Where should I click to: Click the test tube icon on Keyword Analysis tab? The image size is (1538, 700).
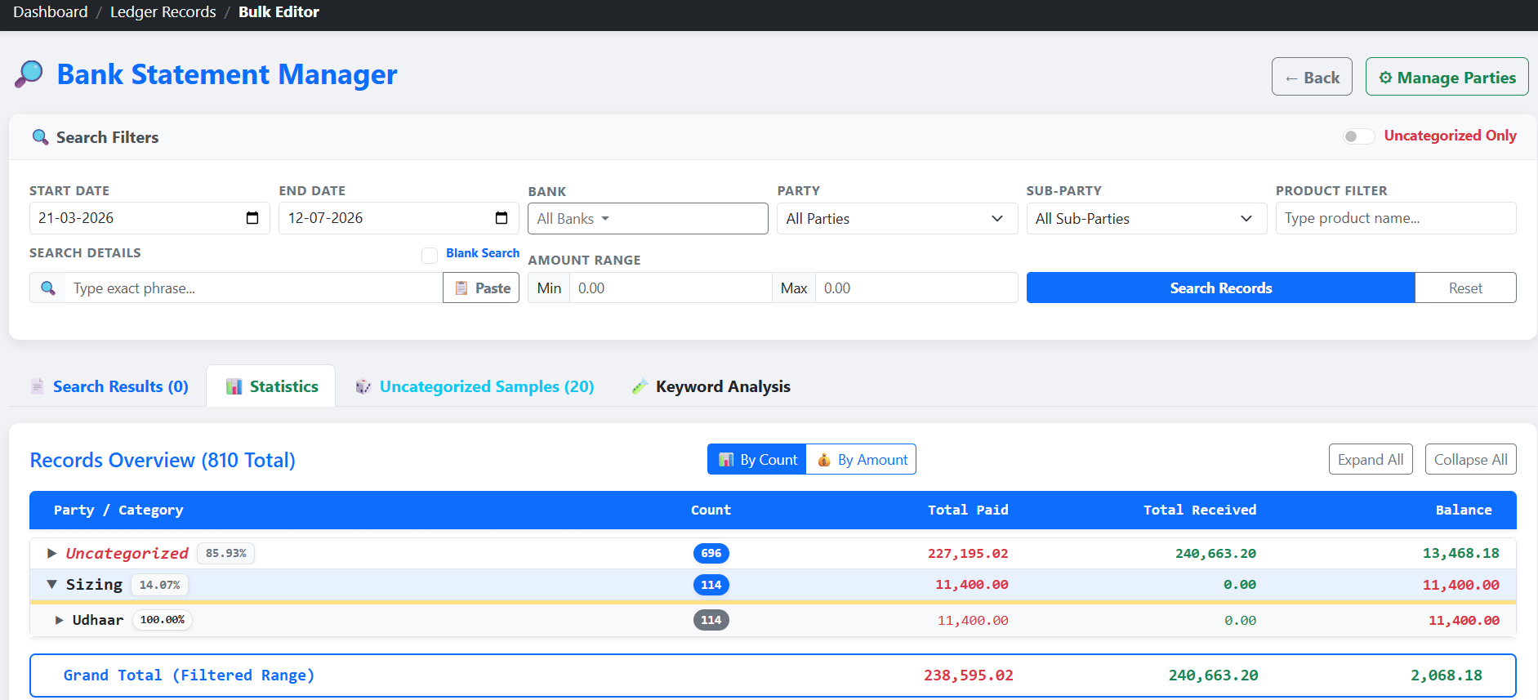point(640,386)
